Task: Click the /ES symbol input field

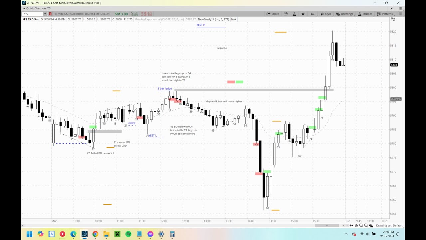Action: 33,14
